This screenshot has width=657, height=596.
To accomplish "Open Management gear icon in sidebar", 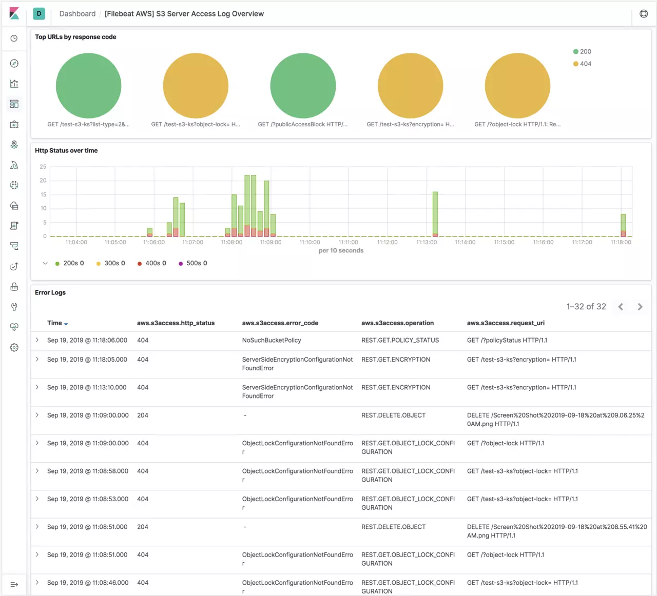I will pyautogui.click(x=14, y=348).
